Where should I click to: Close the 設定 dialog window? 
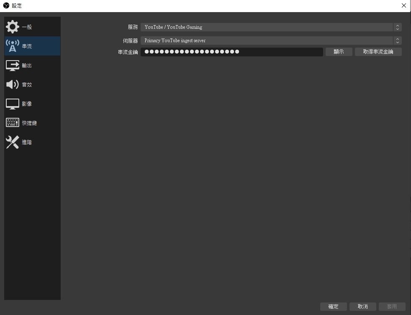403,6
